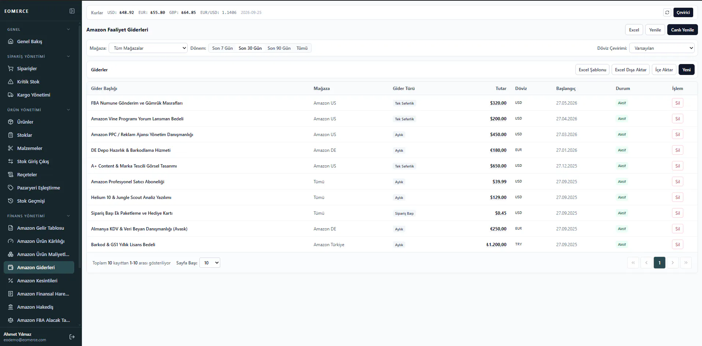Select the Son 30 Gün period
This screenshot has height=346, width=702.
point(250,48)
